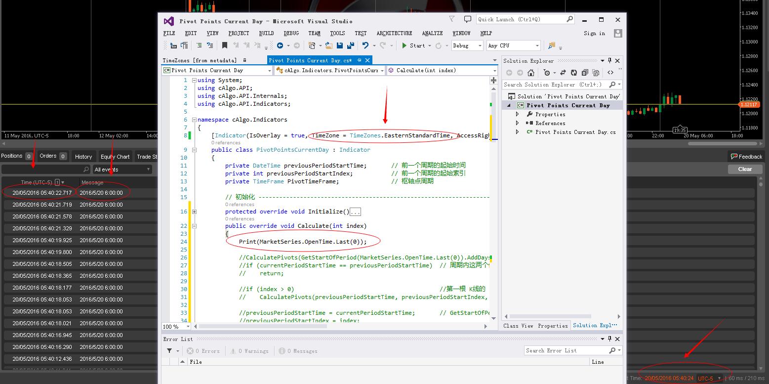Switch to the Properties tab at the bottom of Solution Explorer
Screen dimensions: 769x384
pos(553,326)
